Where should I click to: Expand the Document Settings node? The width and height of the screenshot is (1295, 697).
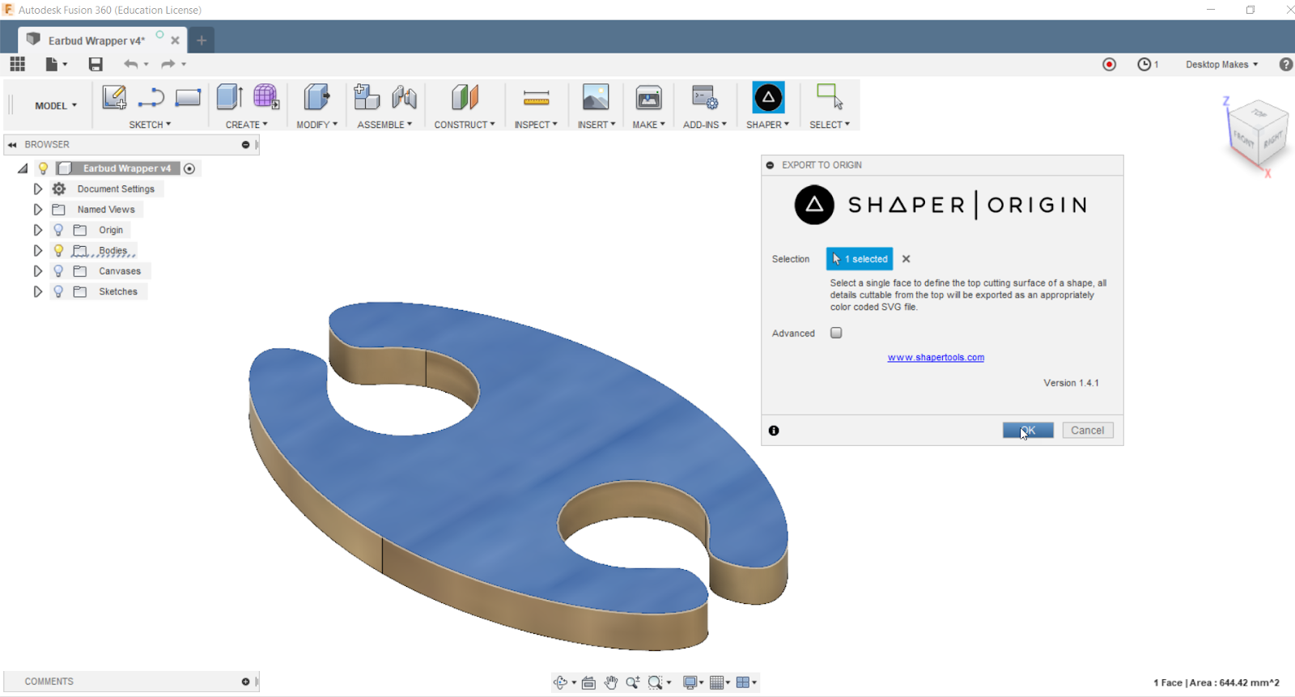[x=37, y=189]
